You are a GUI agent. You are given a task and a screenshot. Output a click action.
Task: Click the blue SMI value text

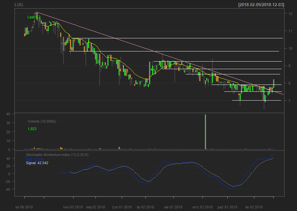click(37, 159)
